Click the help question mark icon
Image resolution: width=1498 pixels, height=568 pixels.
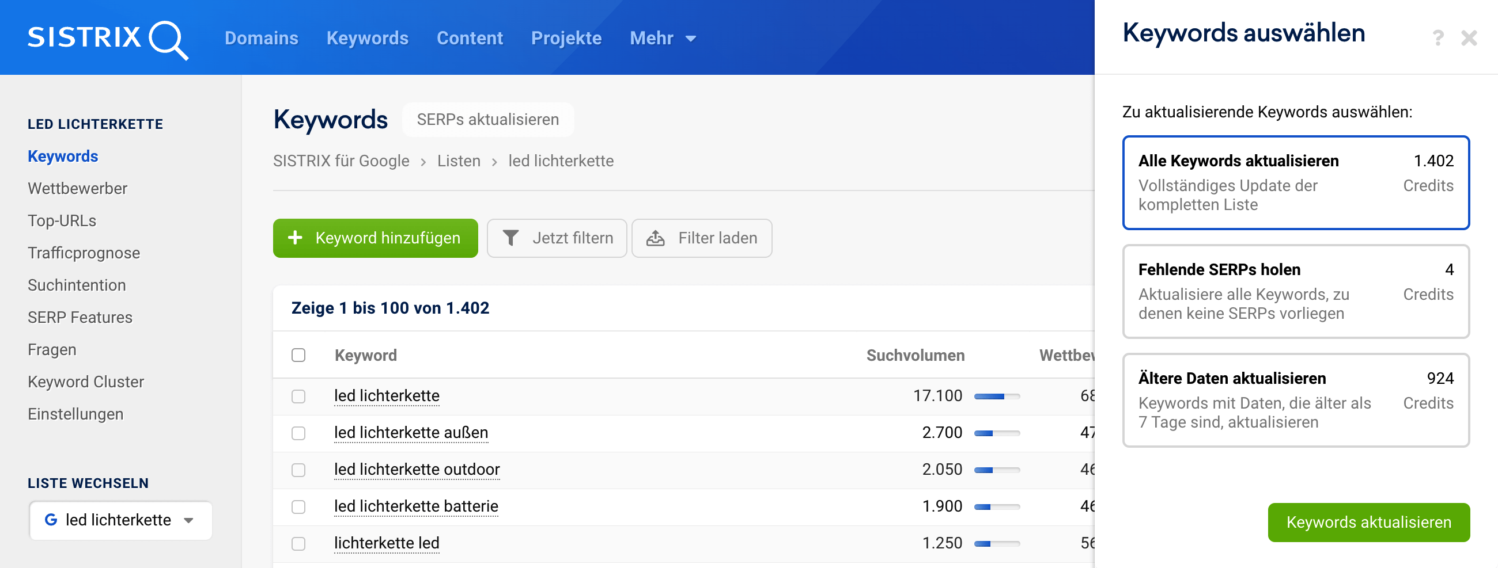(1438, 39)
